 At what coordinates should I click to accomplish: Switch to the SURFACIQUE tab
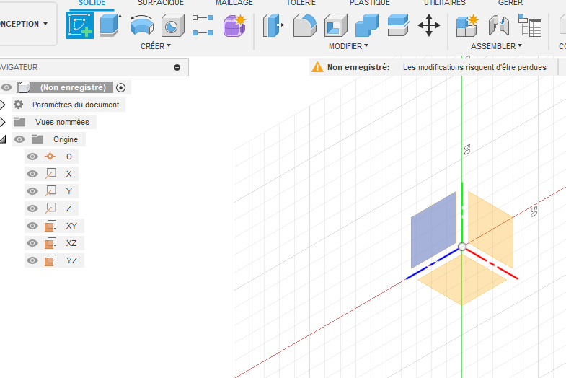(x=160, y=3)
